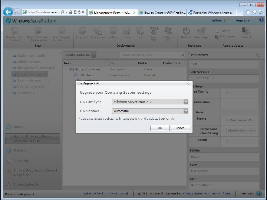Close the Configure OS dialog
Screen dimensions: 267x200
point(188,83)
